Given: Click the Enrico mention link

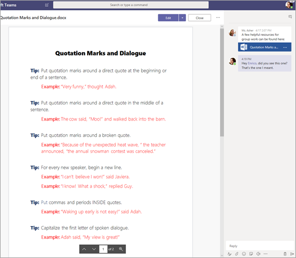Looking at the screenshot, I should tap(252, 63).
